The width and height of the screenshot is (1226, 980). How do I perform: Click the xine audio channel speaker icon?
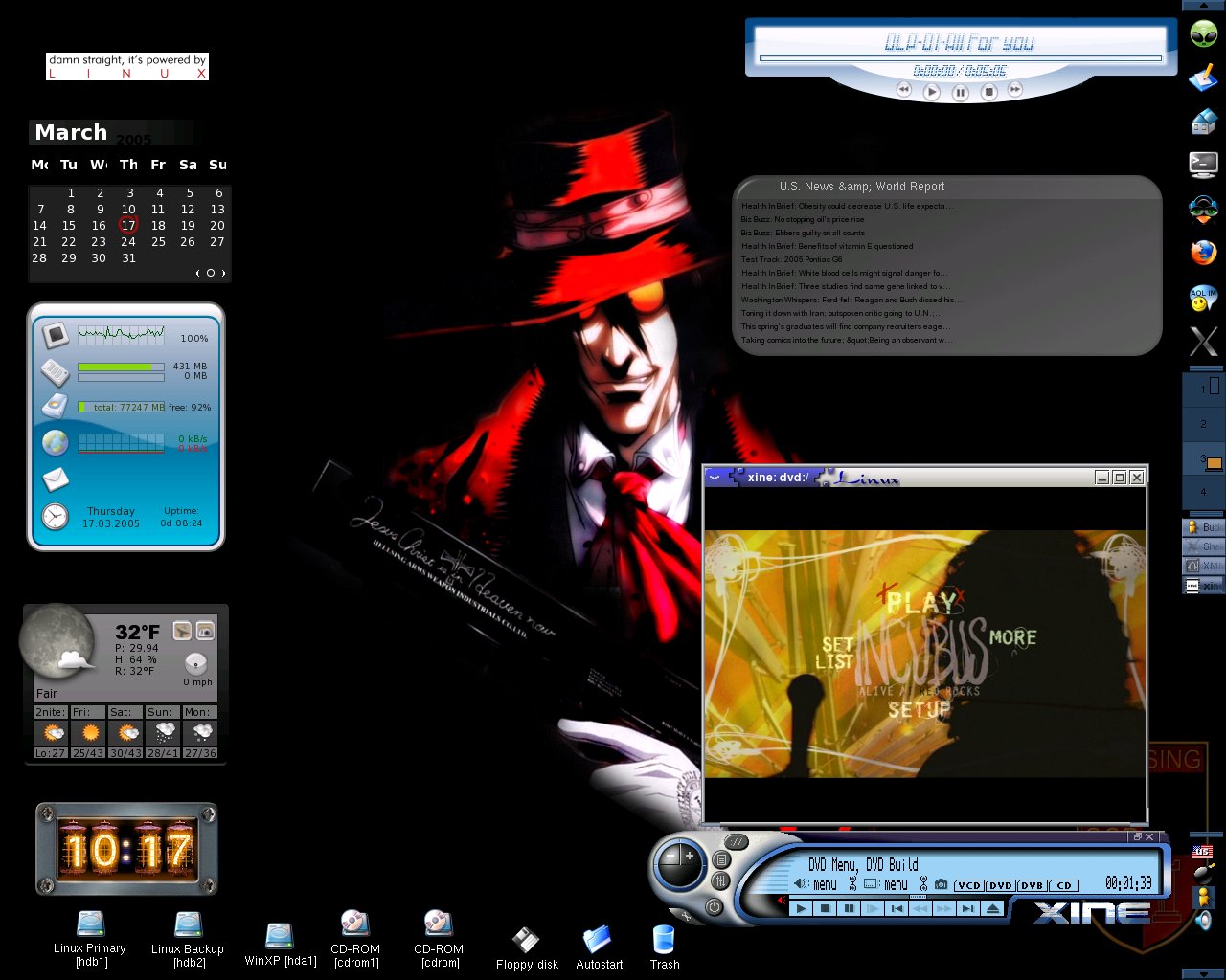(x=801, y=884)
